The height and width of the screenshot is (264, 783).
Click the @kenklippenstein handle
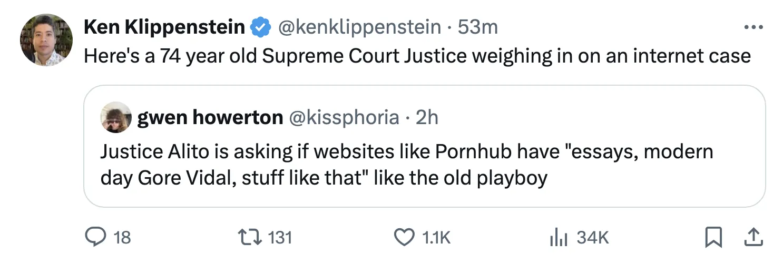coord(359,27)
